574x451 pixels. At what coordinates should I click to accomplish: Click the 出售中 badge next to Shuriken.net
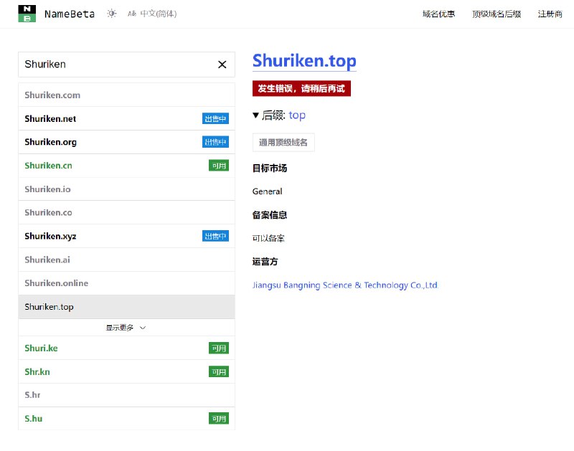coord(215,118)
